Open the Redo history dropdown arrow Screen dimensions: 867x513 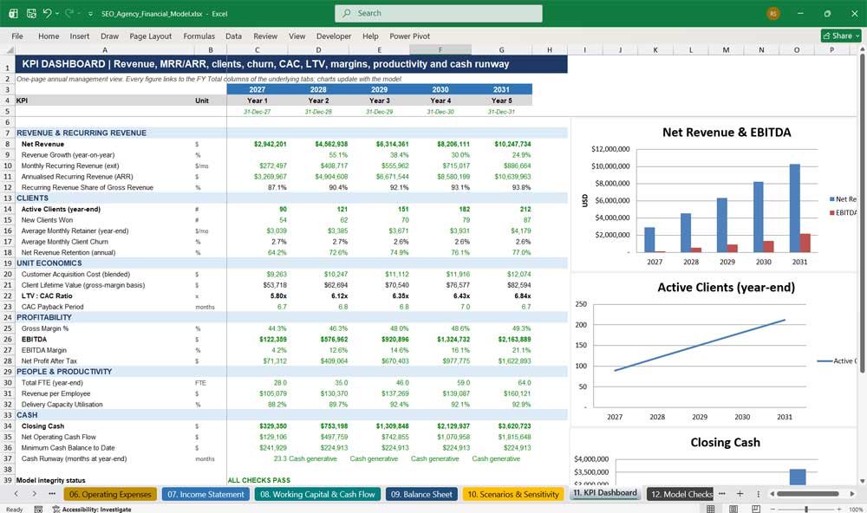click(x=79, y=13)
